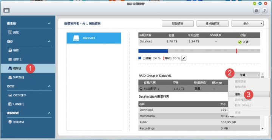Click the blue 已使用 legend square
Screen dimensions: 272x140
(140, 58)
